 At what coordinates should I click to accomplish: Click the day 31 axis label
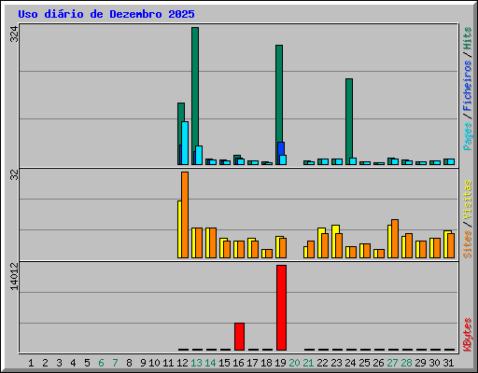[448, 363]
